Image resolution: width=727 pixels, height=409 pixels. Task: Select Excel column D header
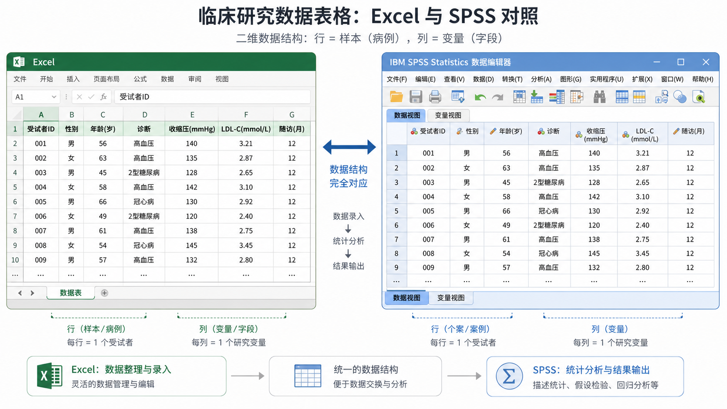(144, 115)
